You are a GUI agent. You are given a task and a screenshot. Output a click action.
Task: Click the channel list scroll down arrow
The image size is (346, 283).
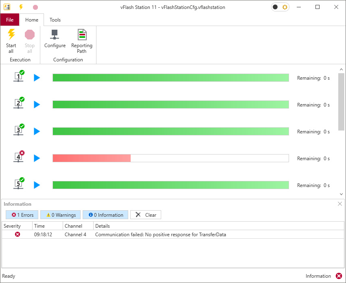click(x=341, y=194)
